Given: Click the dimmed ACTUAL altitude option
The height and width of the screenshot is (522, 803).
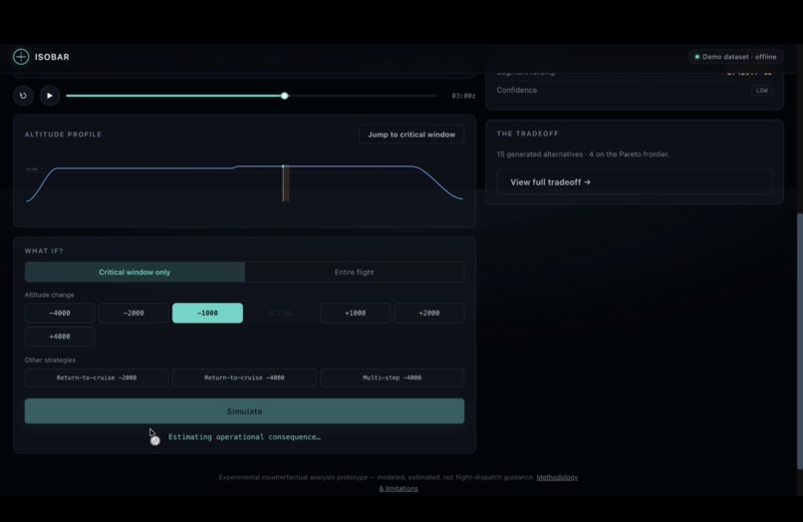Looking at the screenshot, I should coord(281,313).
